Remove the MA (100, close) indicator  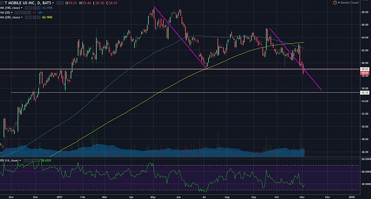point(39,8)
